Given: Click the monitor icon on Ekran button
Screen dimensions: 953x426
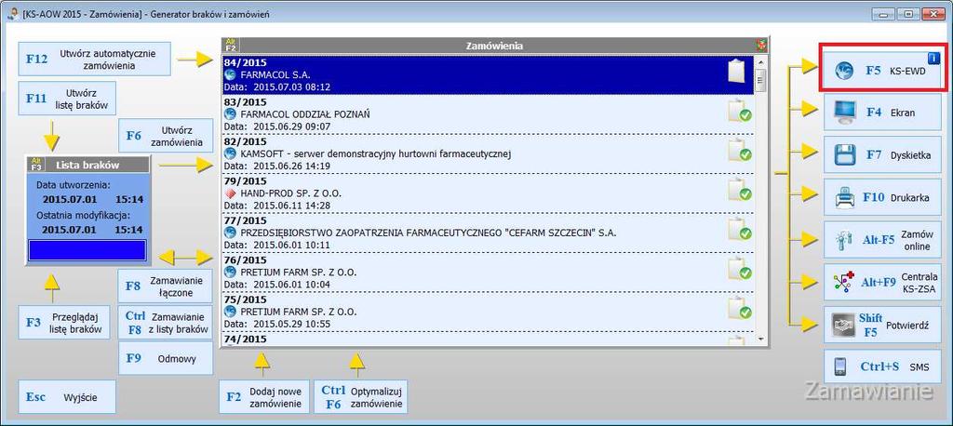Looking at the screenshot, I should tap(845, 112).
